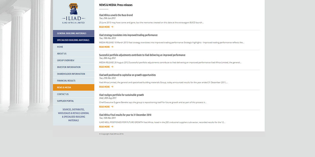Click the arrow under the 19th Mar 2013 release

112,47
